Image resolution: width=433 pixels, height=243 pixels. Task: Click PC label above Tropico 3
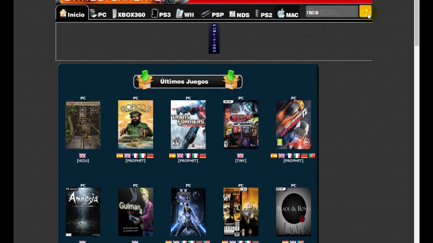pyautogui.click(x=136, y=98)
